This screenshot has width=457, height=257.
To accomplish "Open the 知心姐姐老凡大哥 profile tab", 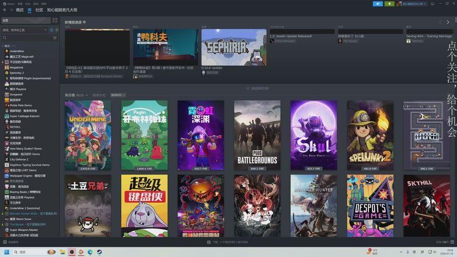I will coord(62,10).
